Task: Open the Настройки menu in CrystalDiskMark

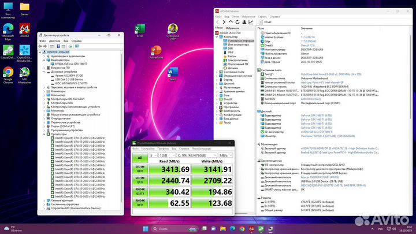Action: (x=148, y=148)
